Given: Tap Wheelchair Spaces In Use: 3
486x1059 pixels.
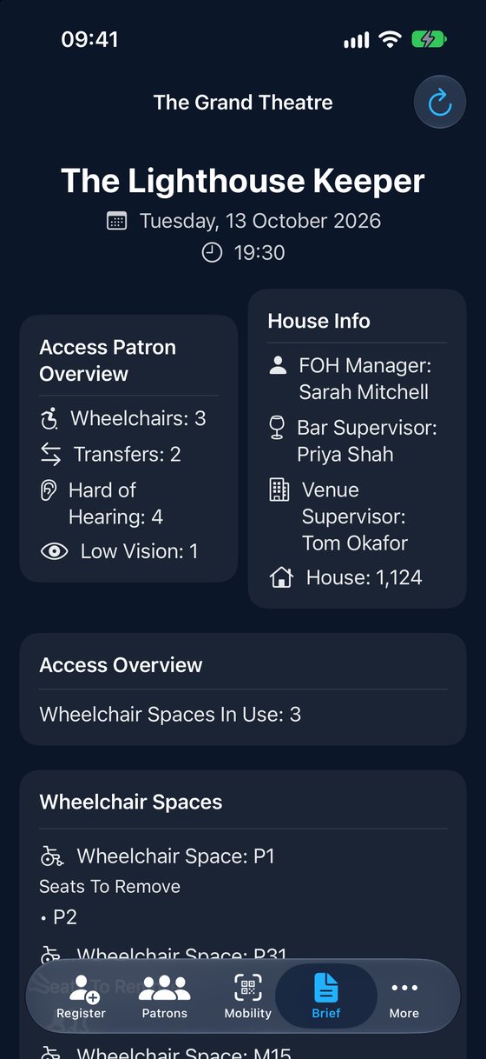Looking at the screenshot, I should 170,715.
